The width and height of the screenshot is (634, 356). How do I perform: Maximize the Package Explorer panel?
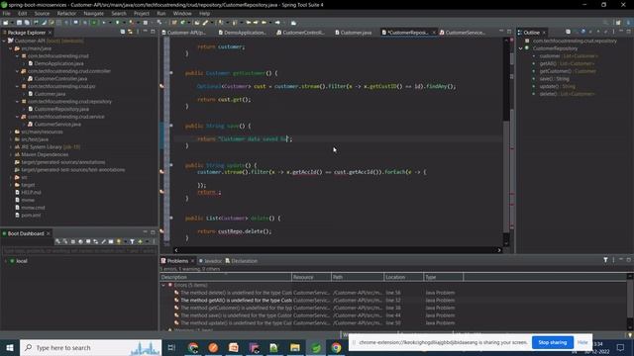click(x=153, y=32)
